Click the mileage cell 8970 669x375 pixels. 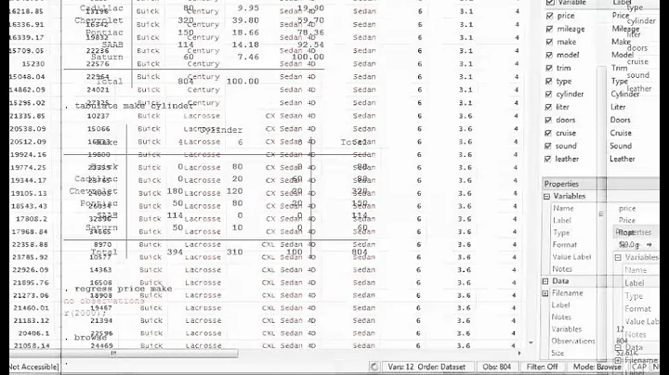pos(102,245)
